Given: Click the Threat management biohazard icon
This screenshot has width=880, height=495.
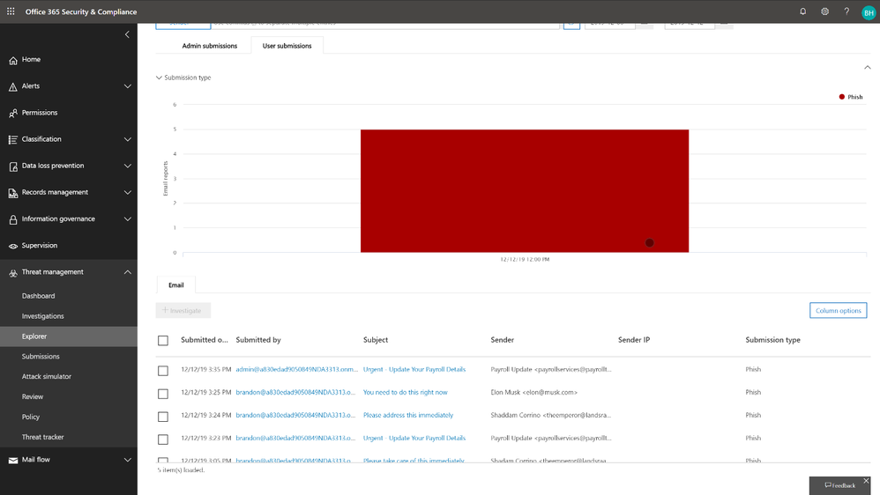Looking at the screenshot, I should click(x=13, y=273).
